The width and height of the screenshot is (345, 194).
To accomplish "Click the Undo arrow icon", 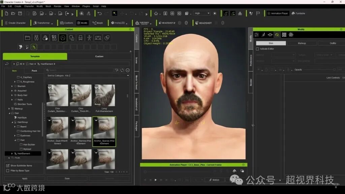I will pos(99,13).
